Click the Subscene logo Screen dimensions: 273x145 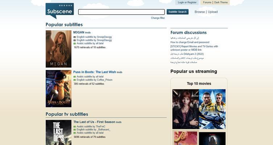59,11
